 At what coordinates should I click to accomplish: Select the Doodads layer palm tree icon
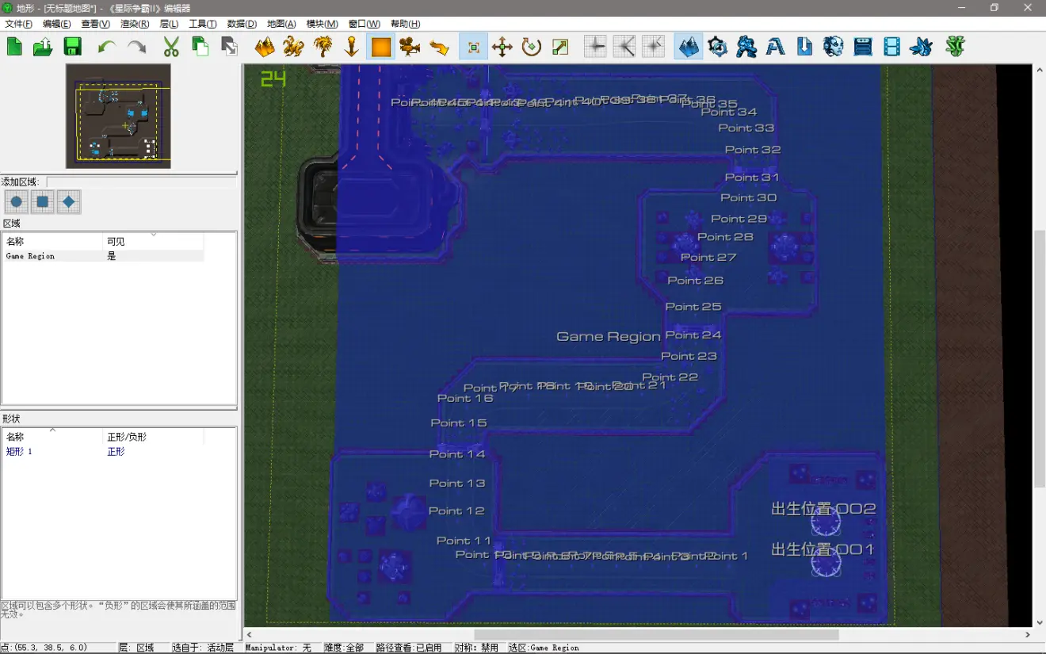tap(323, 47)
